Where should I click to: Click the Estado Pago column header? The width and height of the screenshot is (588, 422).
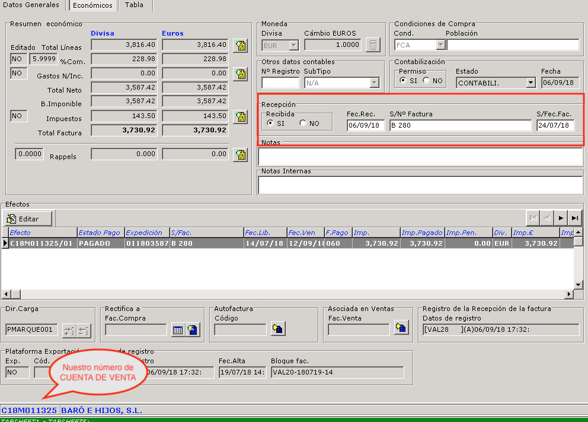100,233
